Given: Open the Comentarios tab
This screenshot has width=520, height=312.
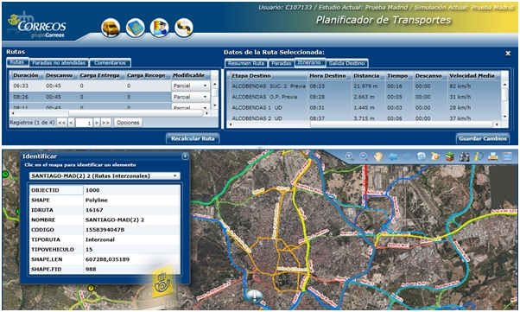Looking at the screenshot, I should [110, 63].
